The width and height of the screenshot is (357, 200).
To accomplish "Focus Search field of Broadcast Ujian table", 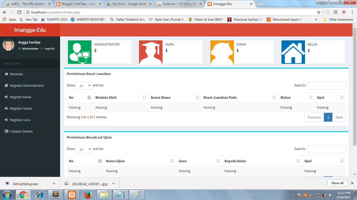I will click(x=326, y=149).
